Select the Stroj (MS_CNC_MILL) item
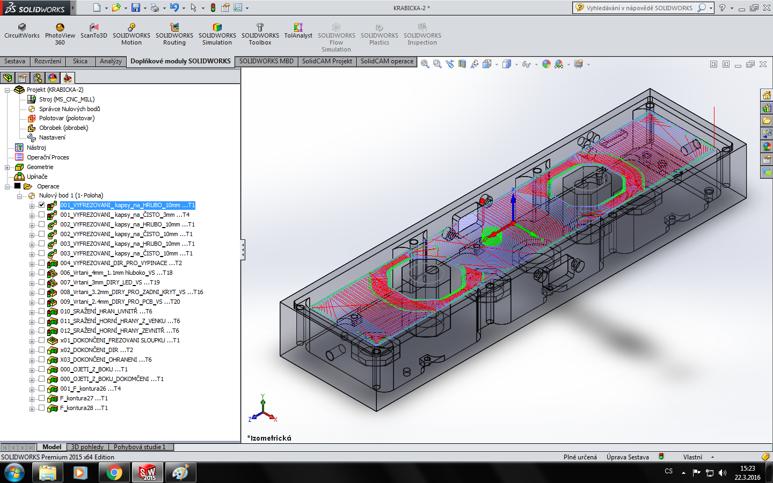The width and height of the screenshot is (773, 483). pos(67,99)
